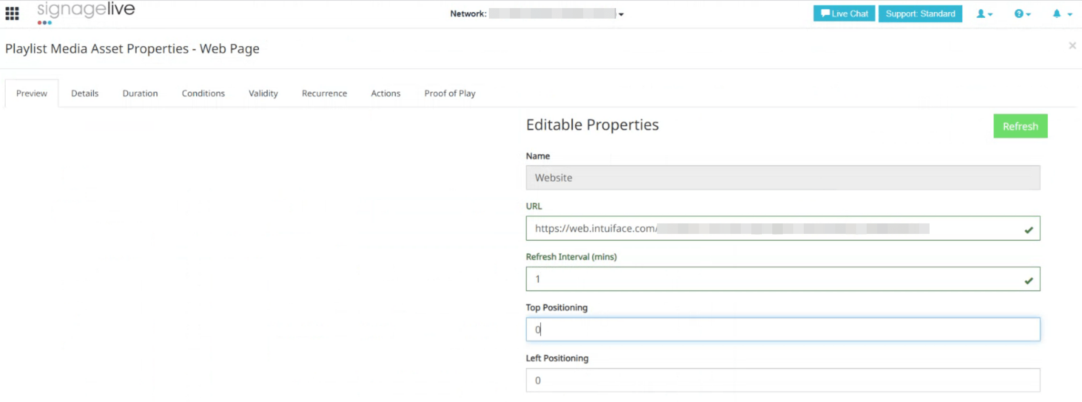The image size is (1082, 402).
Task: Click the signagelive logo
Action: [x=86, y=12]
